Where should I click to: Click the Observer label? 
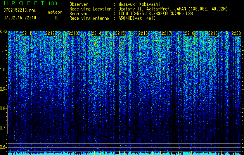tap(79, 5)
